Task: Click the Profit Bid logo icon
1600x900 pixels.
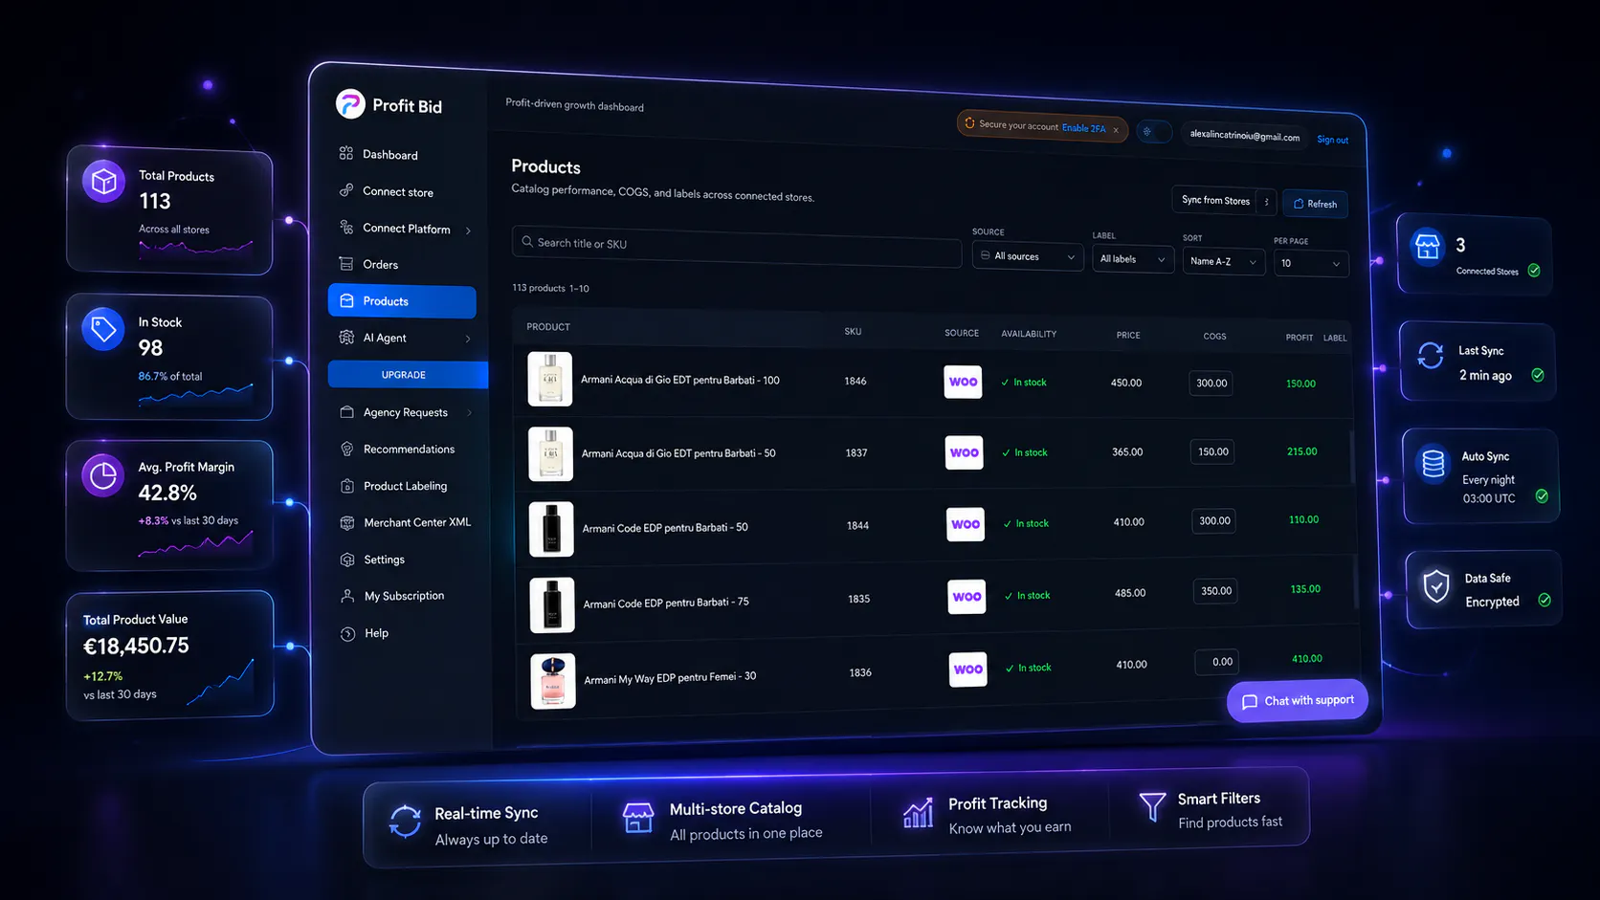Action: coord(350,103)
